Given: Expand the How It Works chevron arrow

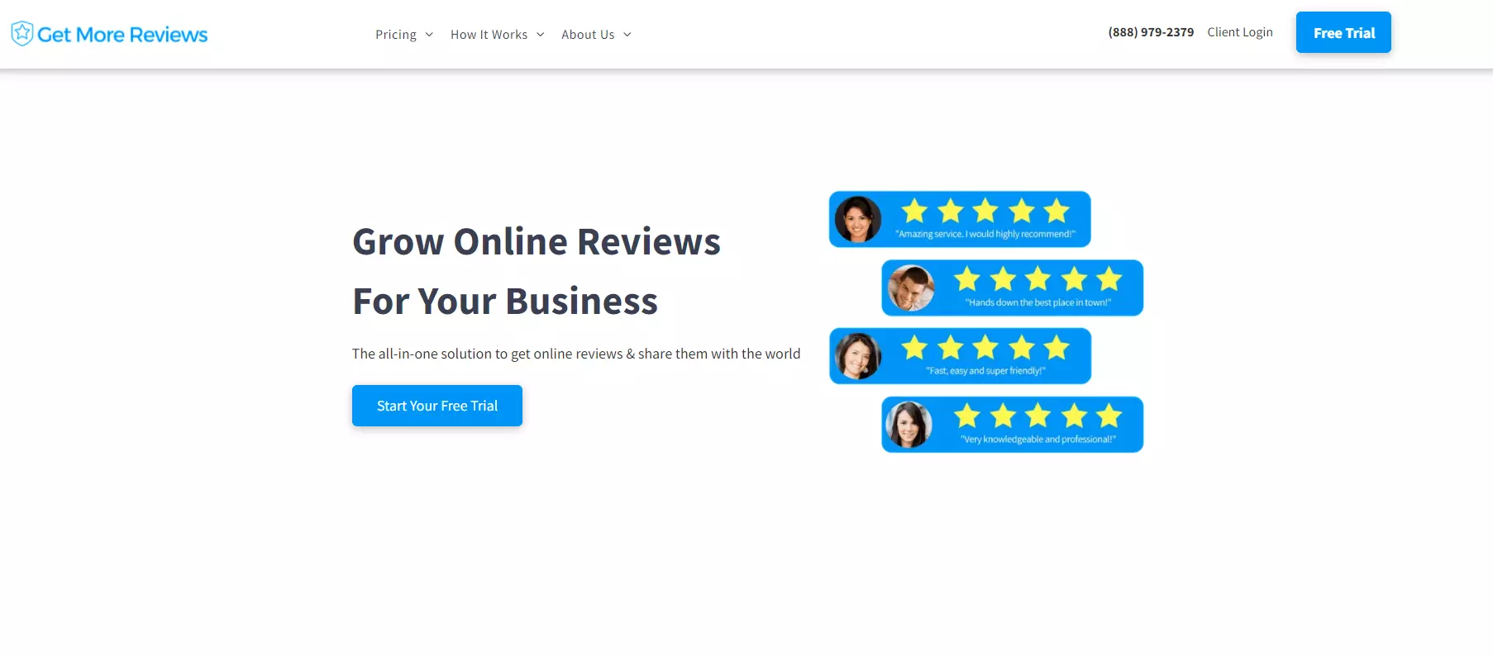Looking at the screenshot, I should coord(541,35).
